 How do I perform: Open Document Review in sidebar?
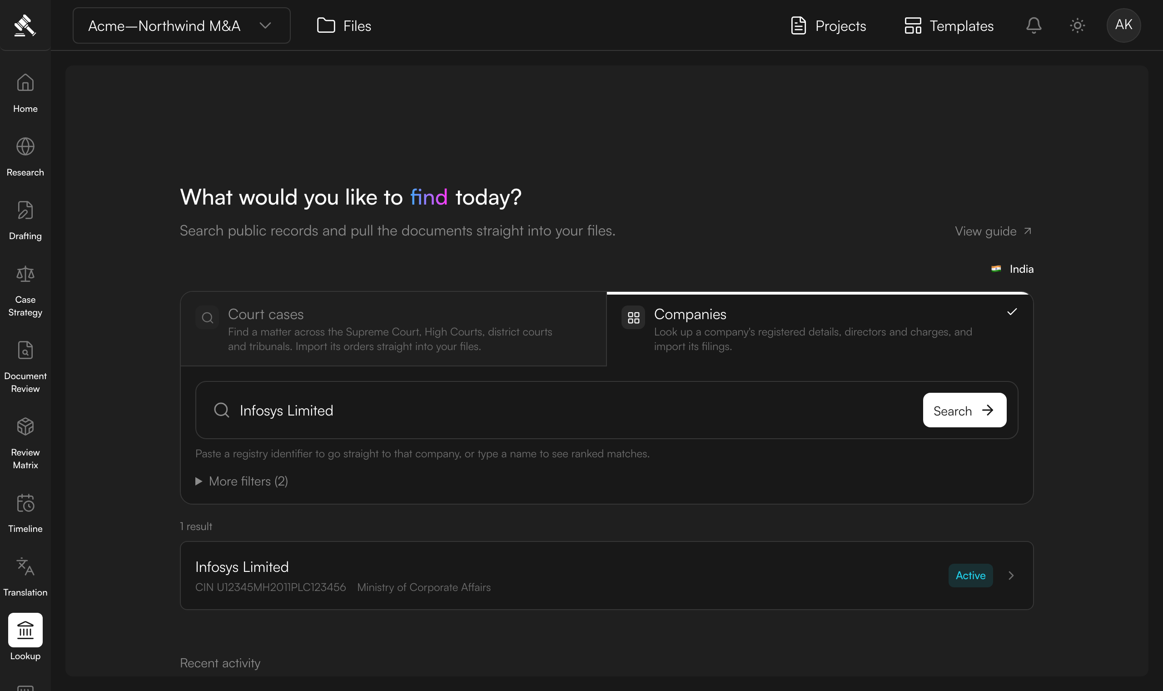pyautogui.click(x=25, y=367)
